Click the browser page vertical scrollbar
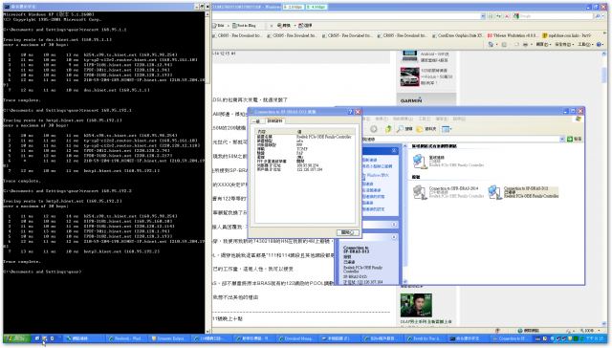612x348 pixels. [604, 189]
